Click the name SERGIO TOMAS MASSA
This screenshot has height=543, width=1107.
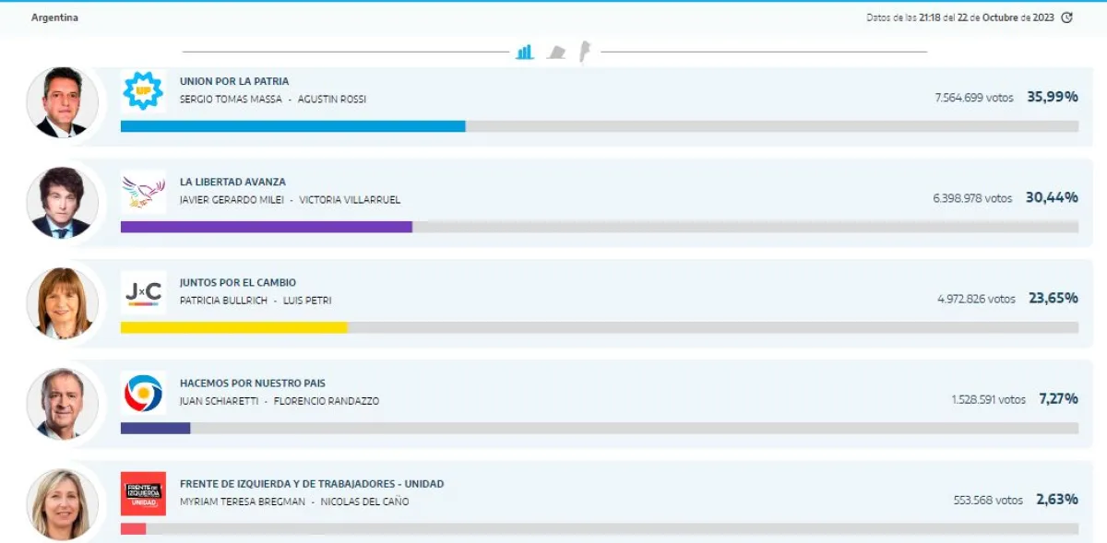231,99
